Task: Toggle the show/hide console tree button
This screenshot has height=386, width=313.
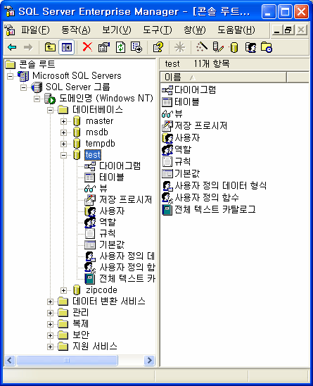Action: coord(67,46)
